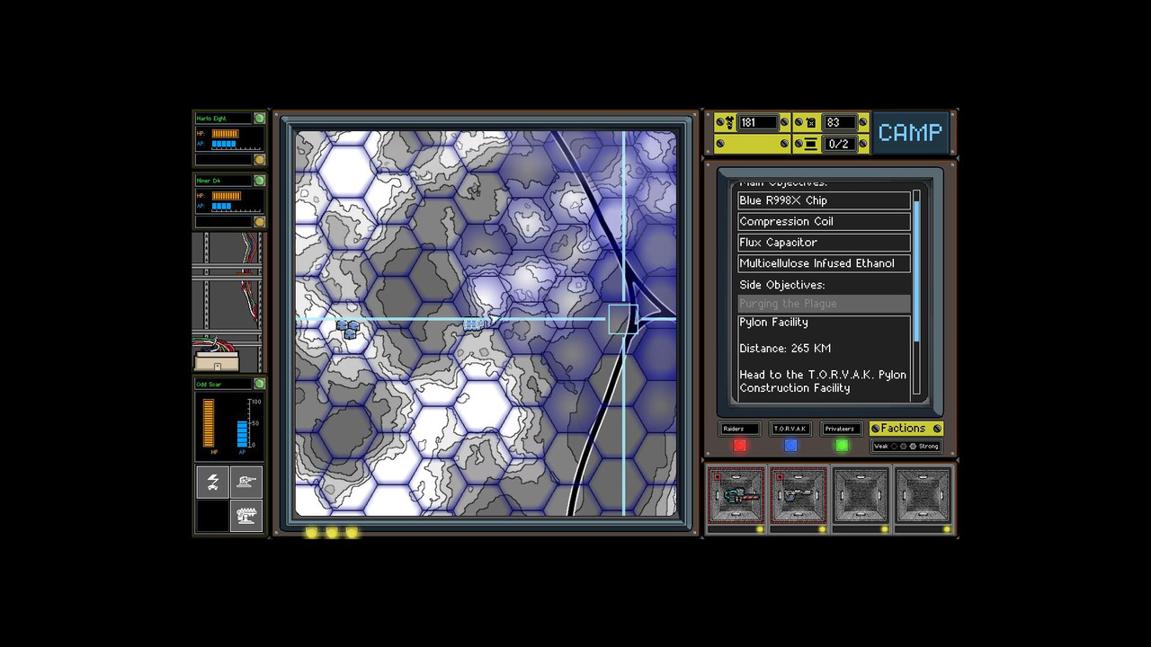The image size is (1151, 647).
Task: Click Odd Scar vertical AP bar
Action: point(242,434)
